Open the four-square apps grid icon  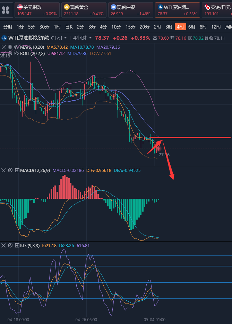tap(6, 10)
